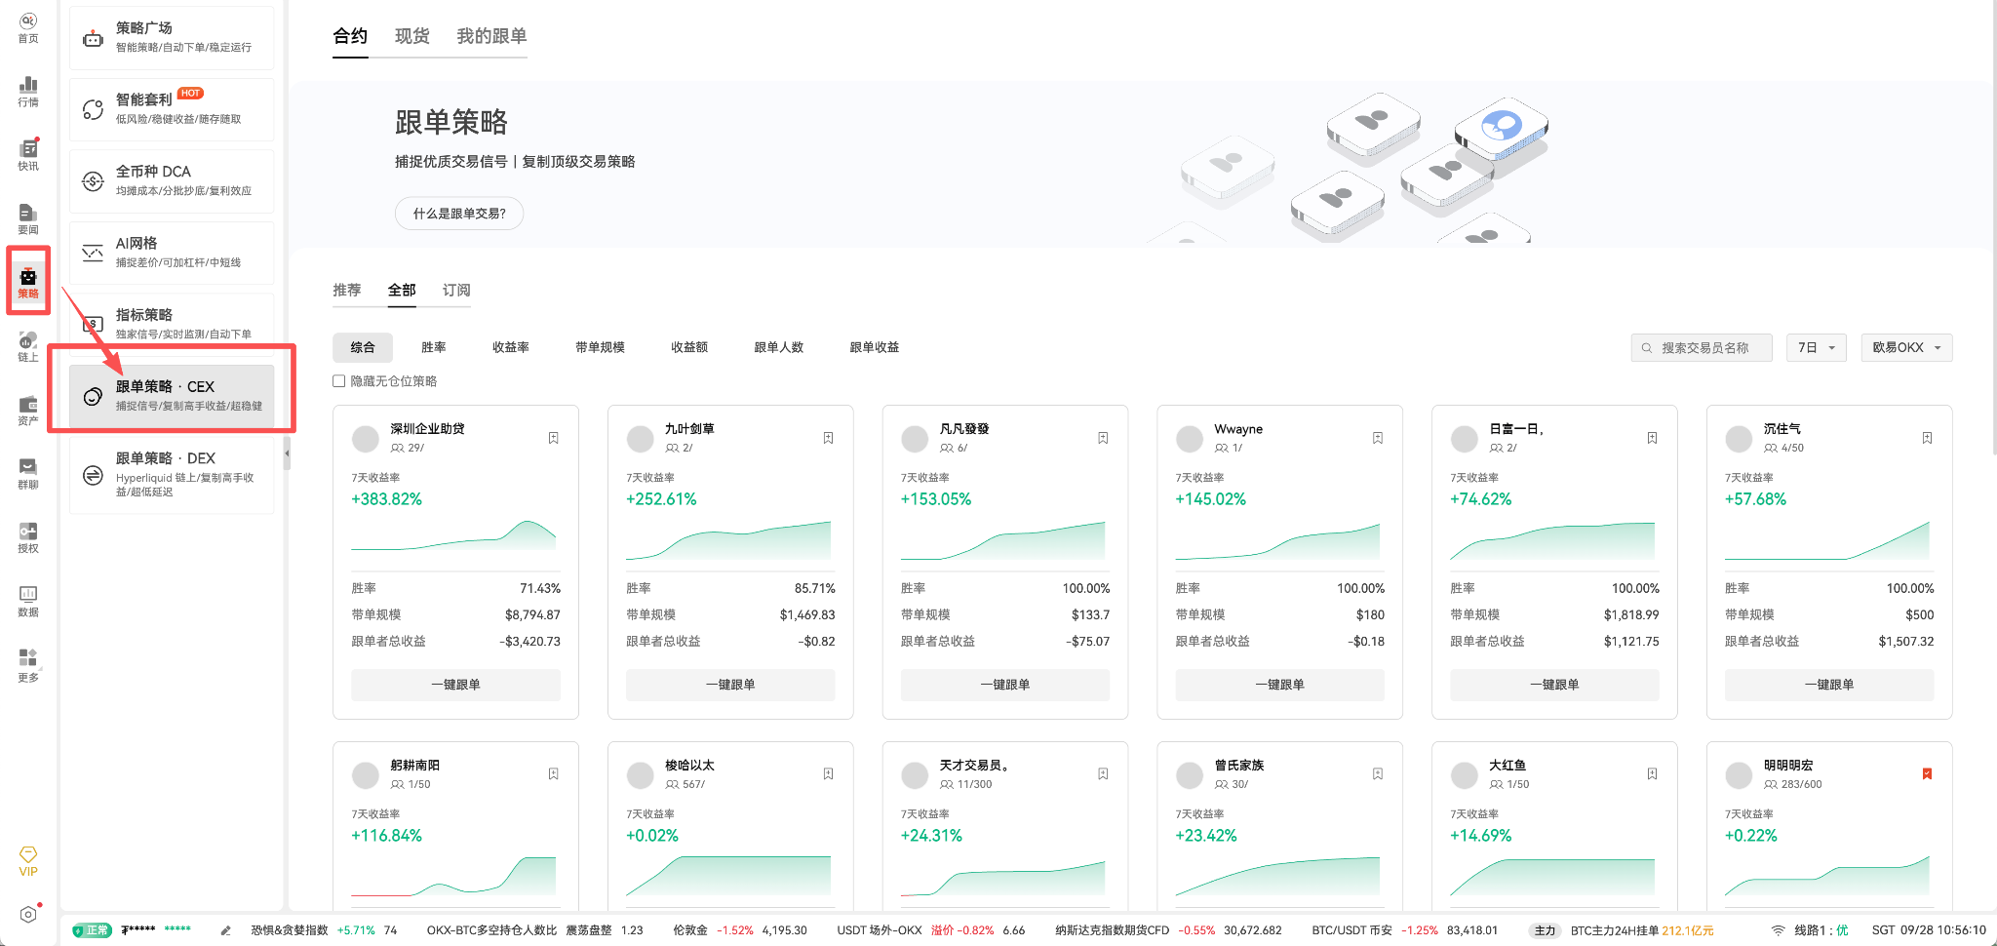Bookmark the 深圳企业助贷 trader card

(x=553, y=438)
